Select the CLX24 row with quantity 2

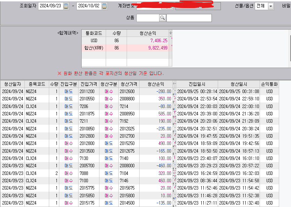click(140, 172)
